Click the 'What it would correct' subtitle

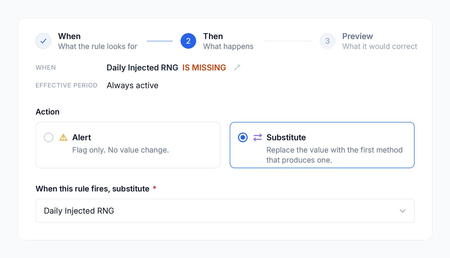[380, 46]
